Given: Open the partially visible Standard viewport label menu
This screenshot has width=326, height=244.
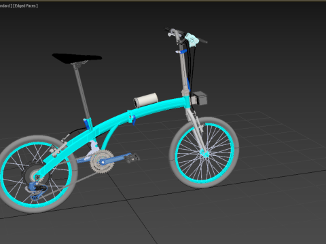Looking at the screenshot, I should (5, 6).
